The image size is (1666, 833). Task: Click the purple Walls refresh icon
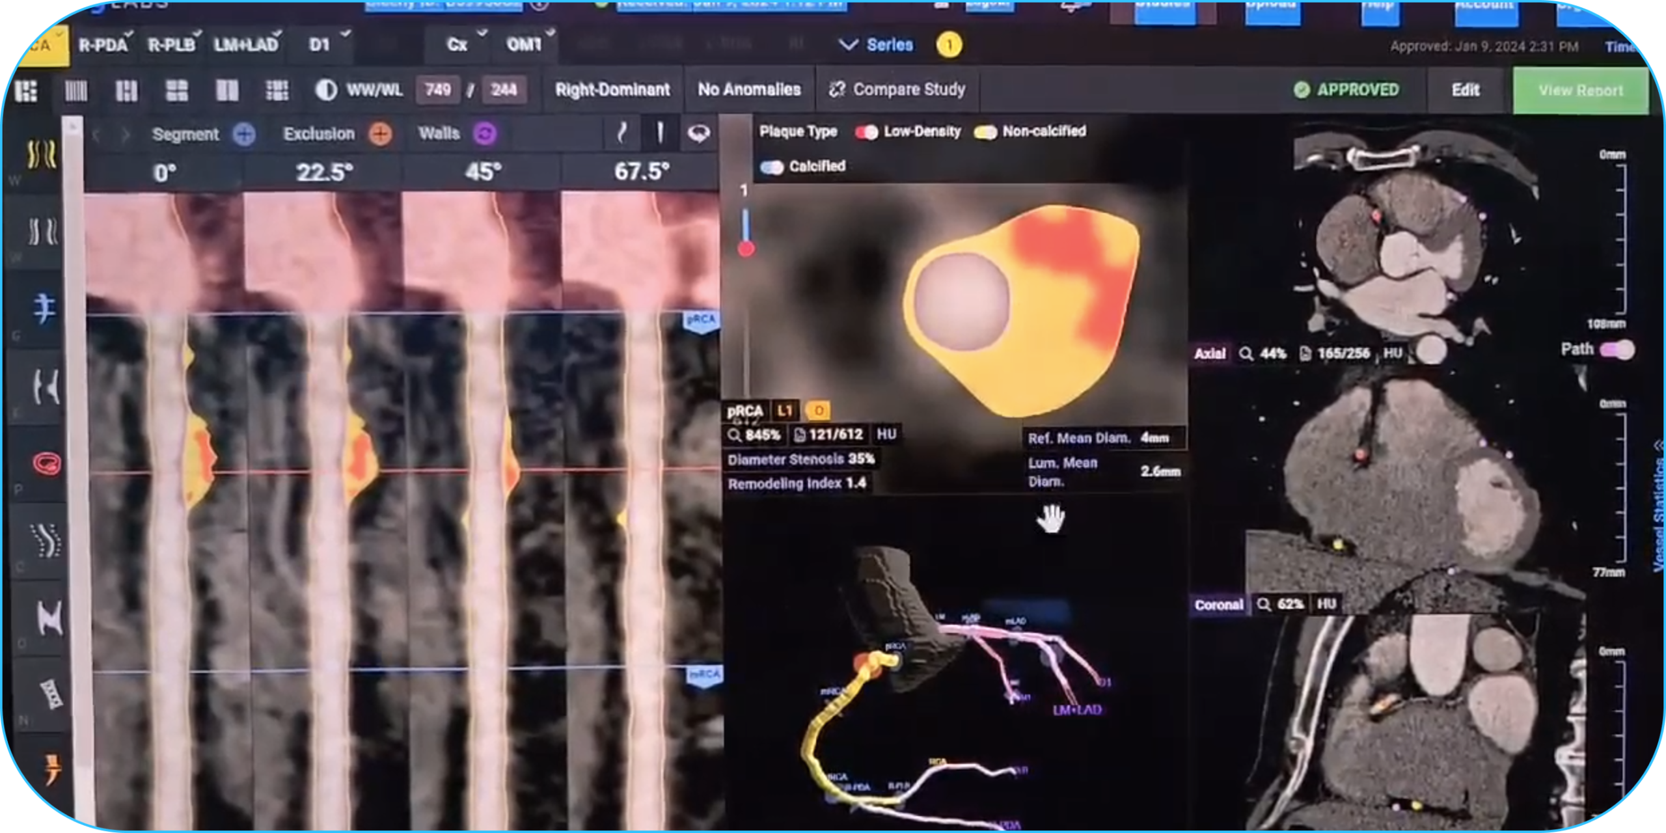[485, 134]
